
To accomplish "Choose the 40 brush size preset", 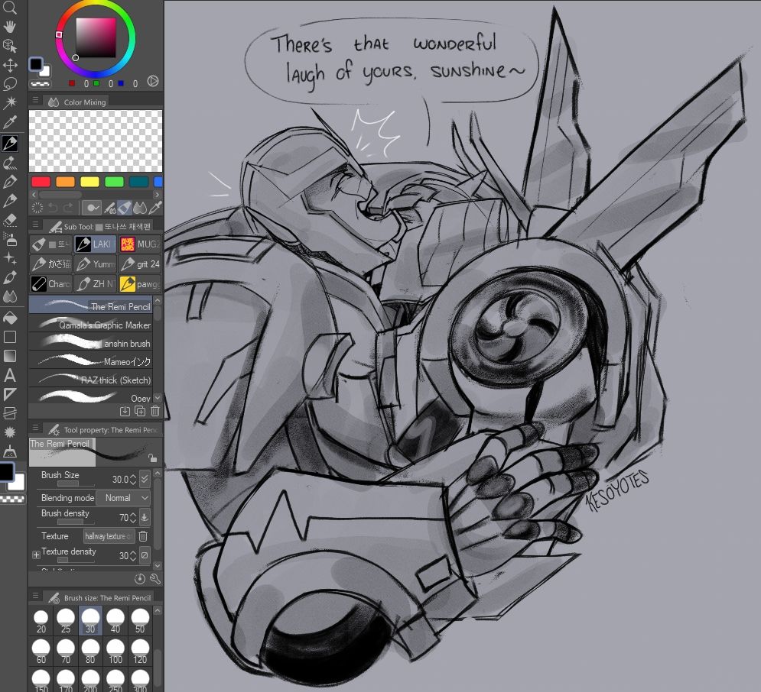I will pos(115,621).
